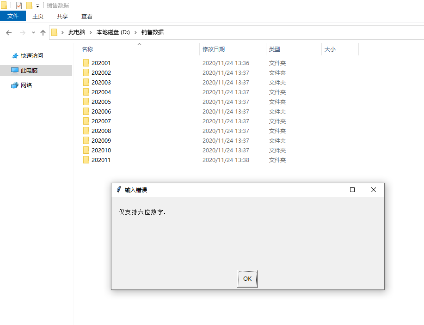Expand the chevron before 此电脑 in address bar
Image resolution: width=424 pixels, height=325 pixels.
[62, 32]
